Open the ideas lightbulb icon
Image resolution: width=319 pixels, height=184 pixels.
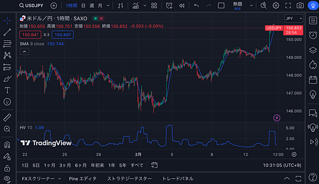click(313, 94)
